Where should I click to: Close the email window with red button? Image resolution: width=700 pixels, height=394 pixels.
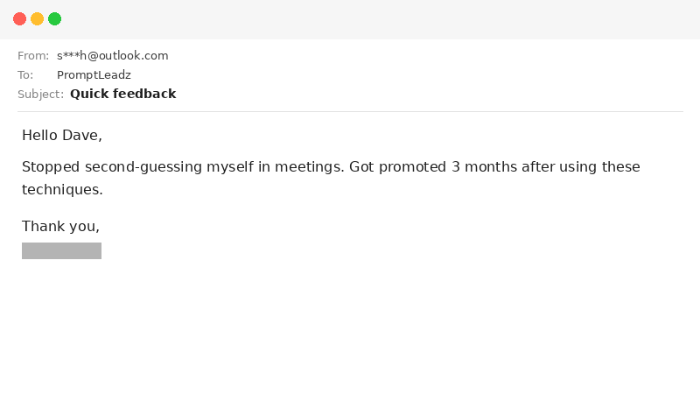click(19, 18)
